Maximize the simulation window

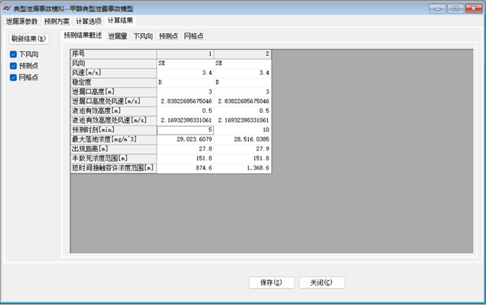pos(455,8)
